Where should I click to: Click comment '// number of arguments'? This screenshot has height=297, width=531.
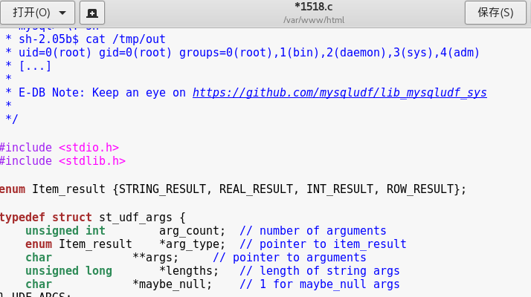coord(313,231)
